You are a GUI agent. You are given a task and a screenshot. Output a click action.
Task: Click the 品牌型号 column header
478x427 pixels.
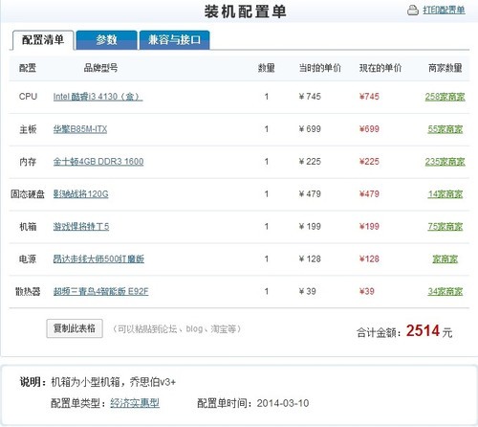pyautogui.click(x=100, y=68)
